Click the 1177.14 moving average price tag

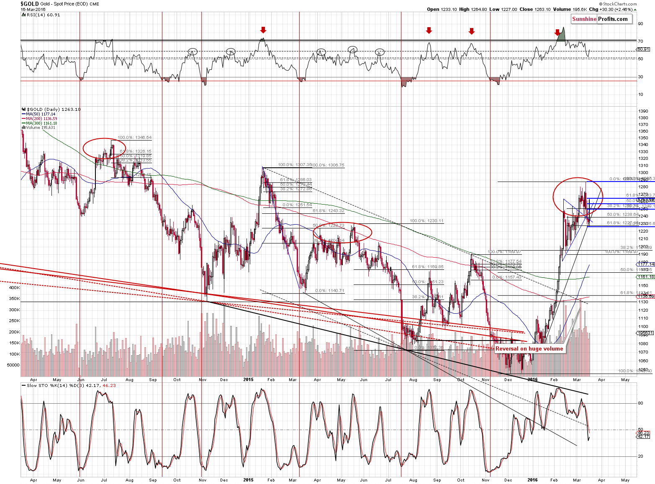click(645, 264)
